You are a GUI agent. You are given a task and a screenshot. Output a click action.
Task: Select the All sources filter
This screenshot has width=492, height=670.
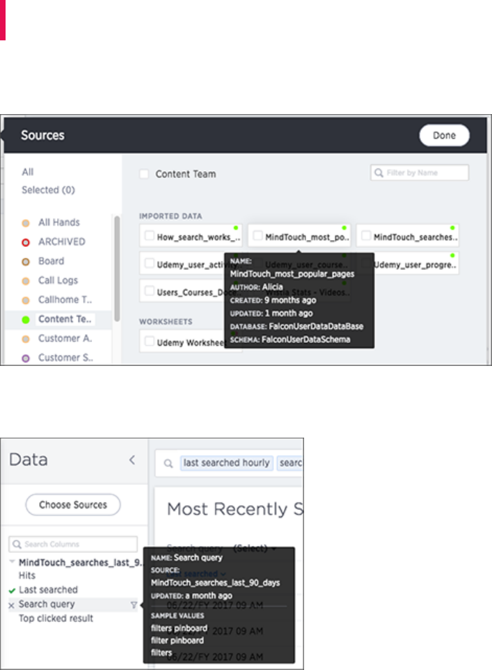28,172
